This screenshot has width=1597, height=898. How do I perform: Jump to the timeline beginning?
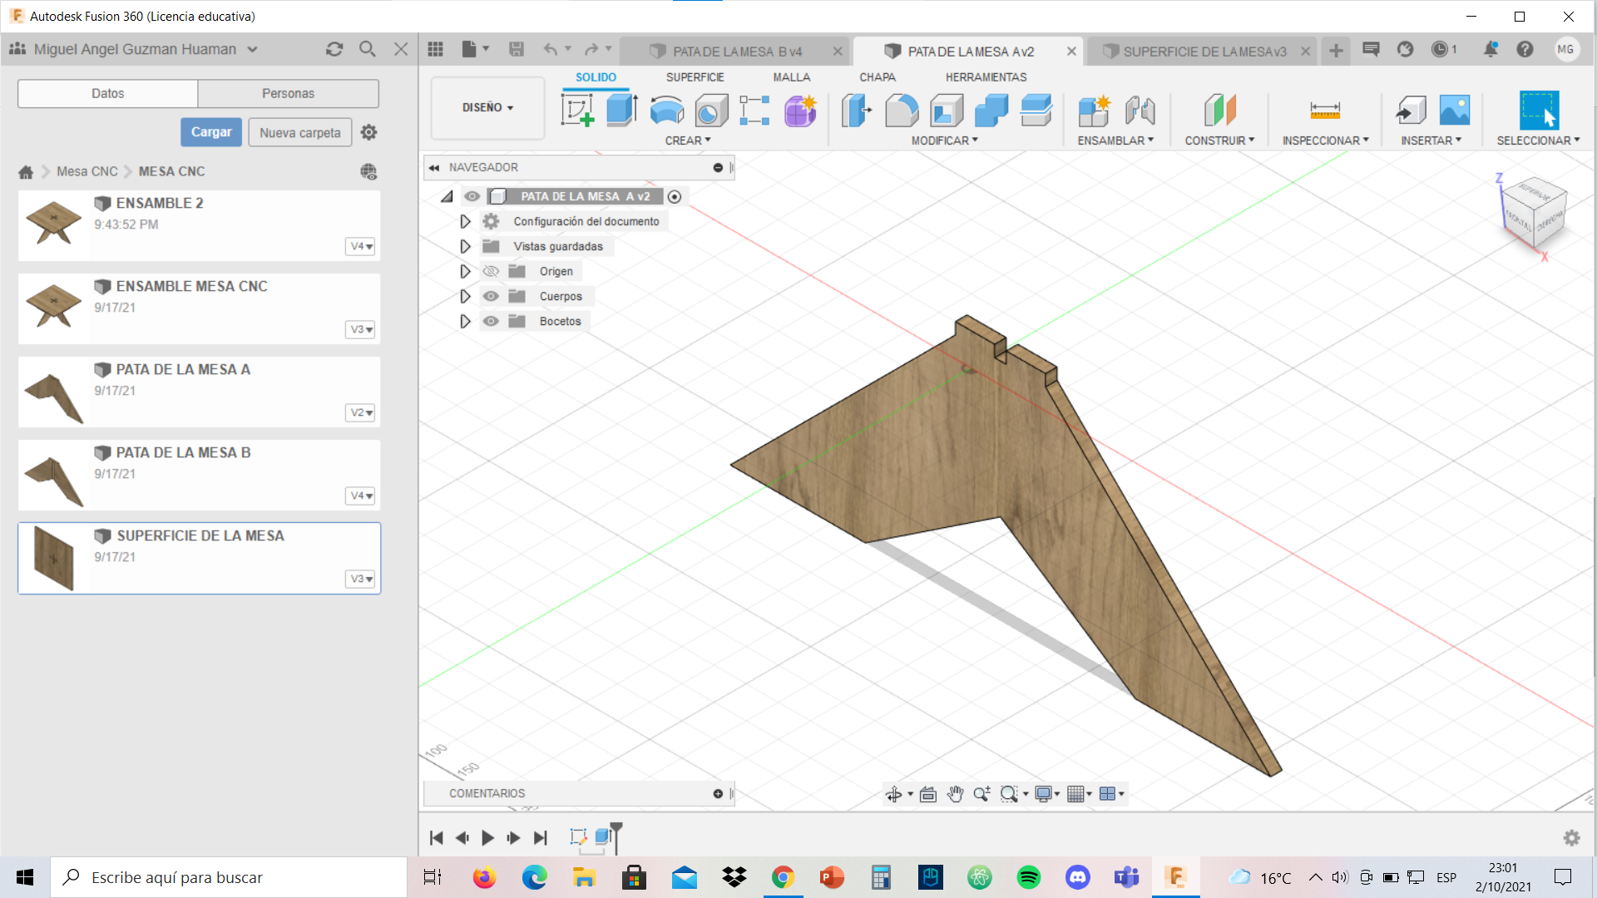(436, 838)
